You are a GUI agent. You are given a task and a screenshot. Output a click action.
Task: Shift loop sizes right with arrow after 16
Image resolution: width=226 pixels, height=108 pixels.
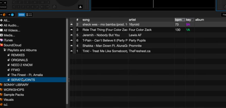[x=48, y=2]
